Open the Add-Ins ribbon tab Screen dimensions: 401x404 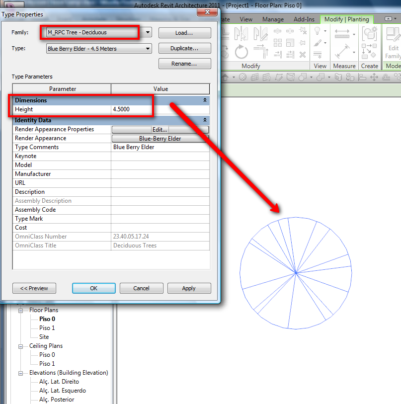coord(304,19)
